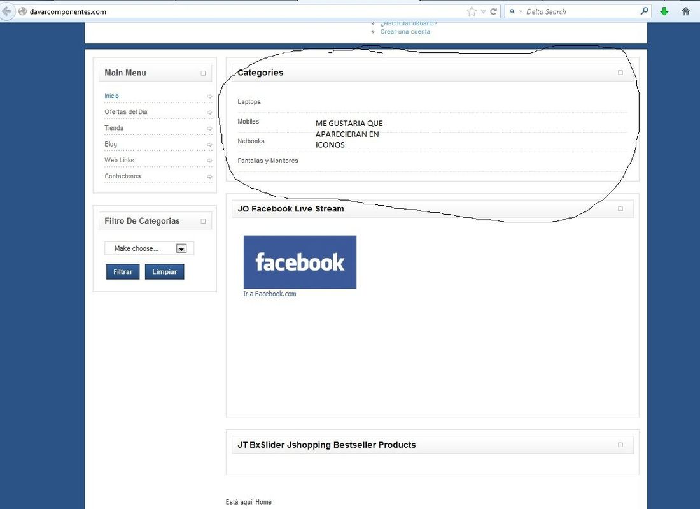Screen dimensions: 700x509
Task: Reload the page with refresh icon
Action: (x=493, y=11)
